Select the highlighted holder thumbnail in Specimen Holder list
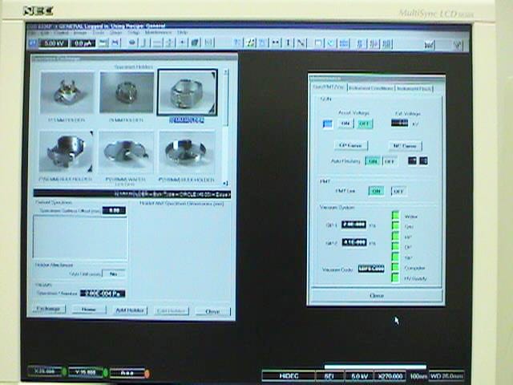Viewport: 513px width, 385px height. [187, 92]
